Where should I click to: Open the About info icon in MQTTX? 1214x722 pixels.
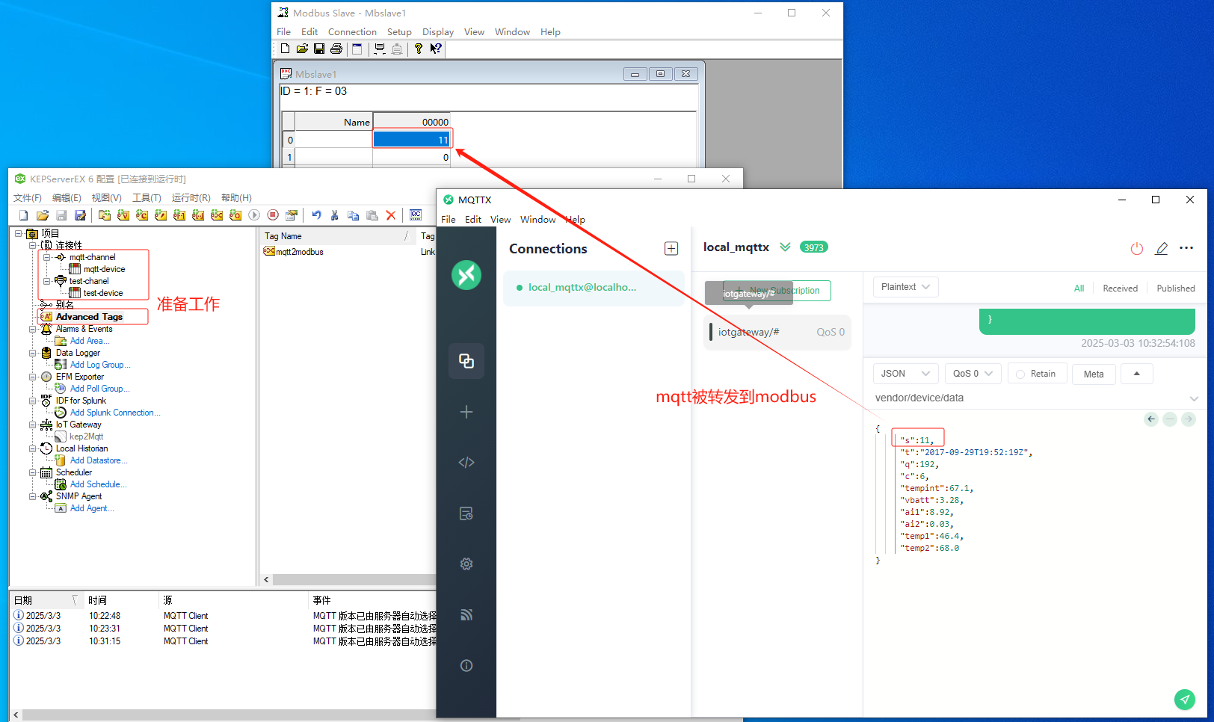466,666
